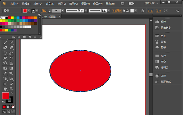Open fill color dropdown in control bar
Viewport: 183px width, 115px height.
coord(28,11)
